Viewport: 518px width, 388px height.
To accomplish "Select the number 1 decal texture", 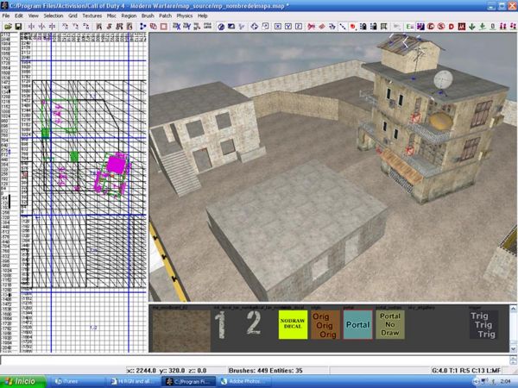I will pos(221,325).
